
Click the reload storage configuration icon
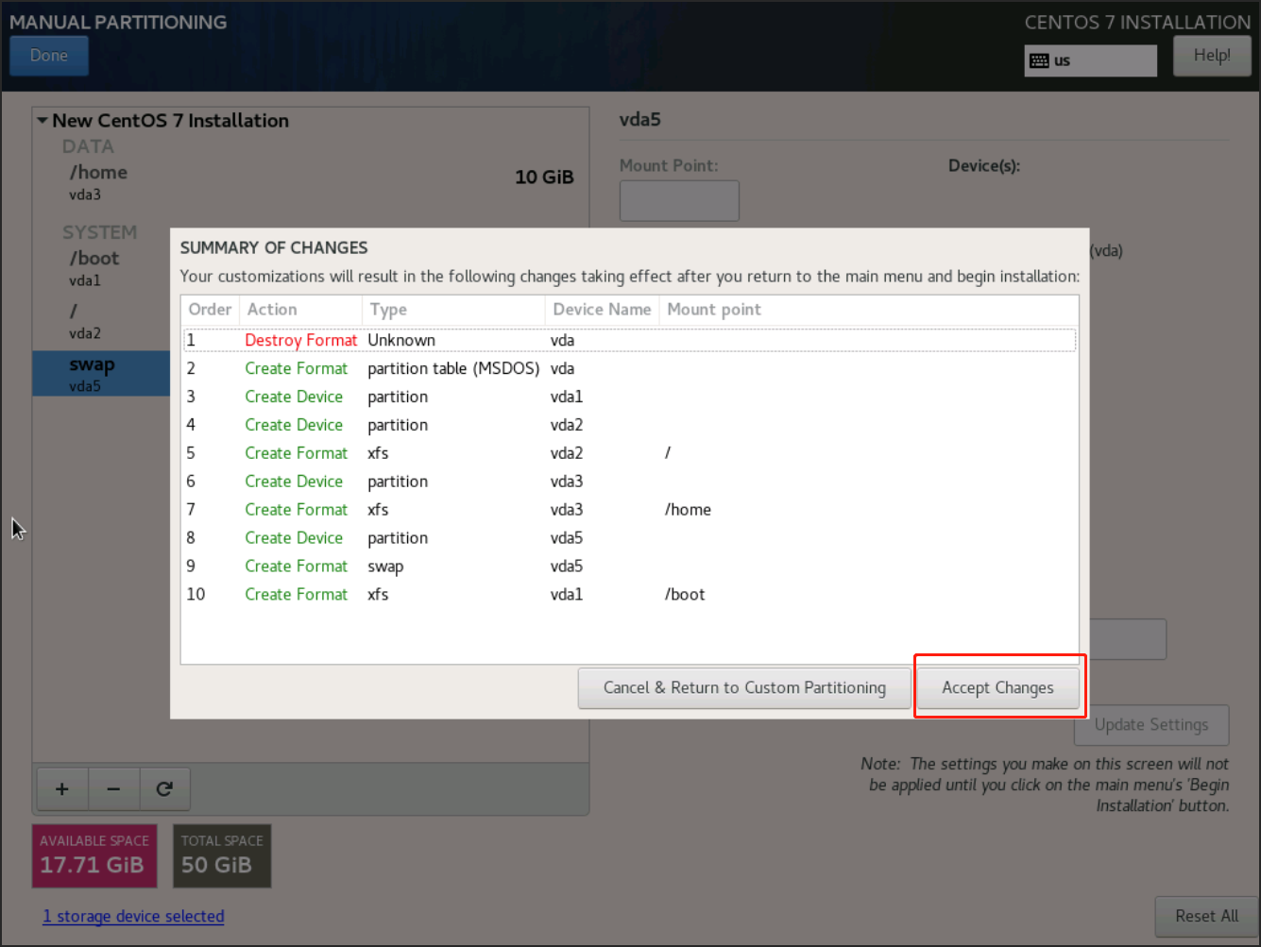[164, 788]
